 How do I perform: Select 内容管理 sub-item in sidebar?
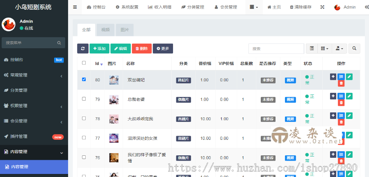pyautogui.click(x=34, y=167)
